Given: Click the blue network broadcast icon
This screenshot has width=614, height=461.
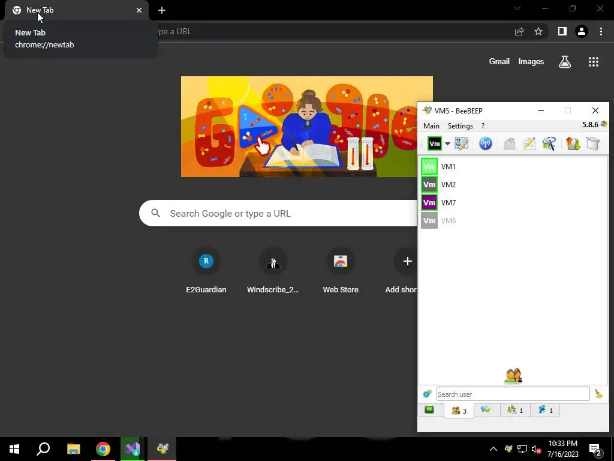Looking at the screenshot, I should point(486,143).
